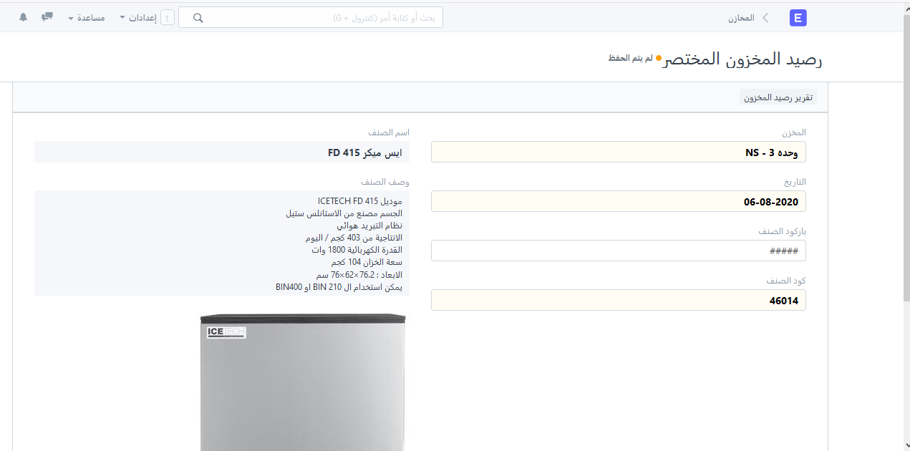Click description line الجسم مصنع من الاستانلس ستيل
Screen dimensions: 910x451
point(344,213)
